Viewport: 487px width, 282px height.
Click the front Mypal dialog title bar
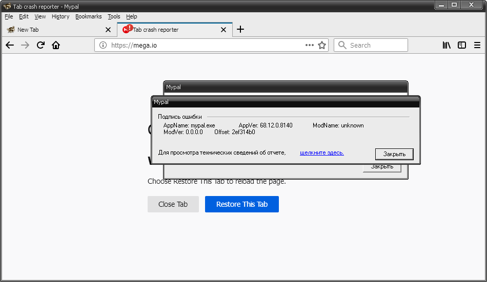coord(286,102)
